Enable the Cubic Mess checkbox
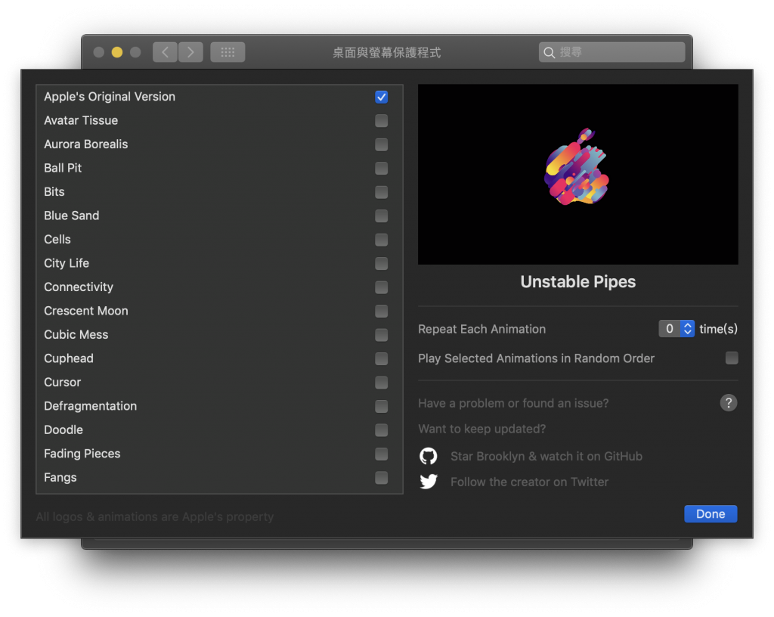This screenshot has height=617, width=774. tap(381, 335)
